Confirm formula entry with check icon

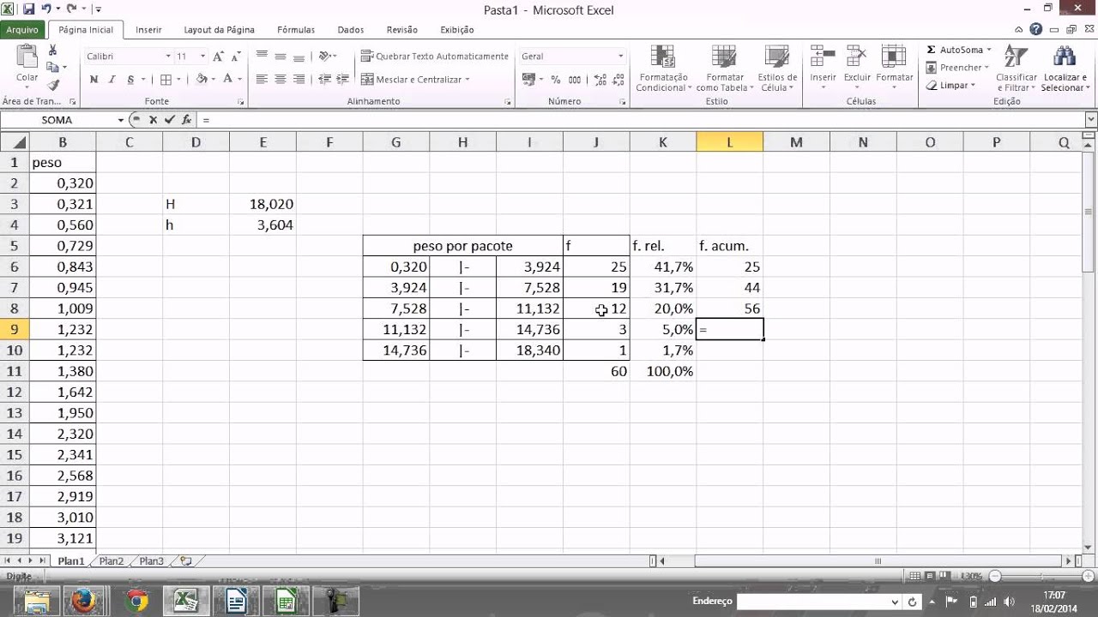coord(169,120)
